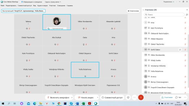Open Yandex browser from taskbar
This screenshot has width=189, height=106.
point(47,103)
